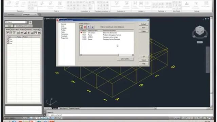
Task: Click Help in the Project preferences dialog
Action: (x=144, y=64)
